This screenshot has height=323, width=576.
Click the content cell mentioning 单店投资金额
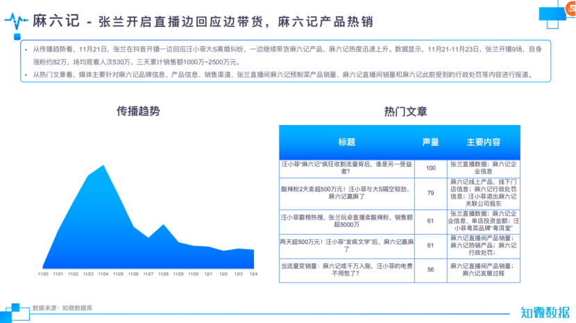(x=484, y=221)
